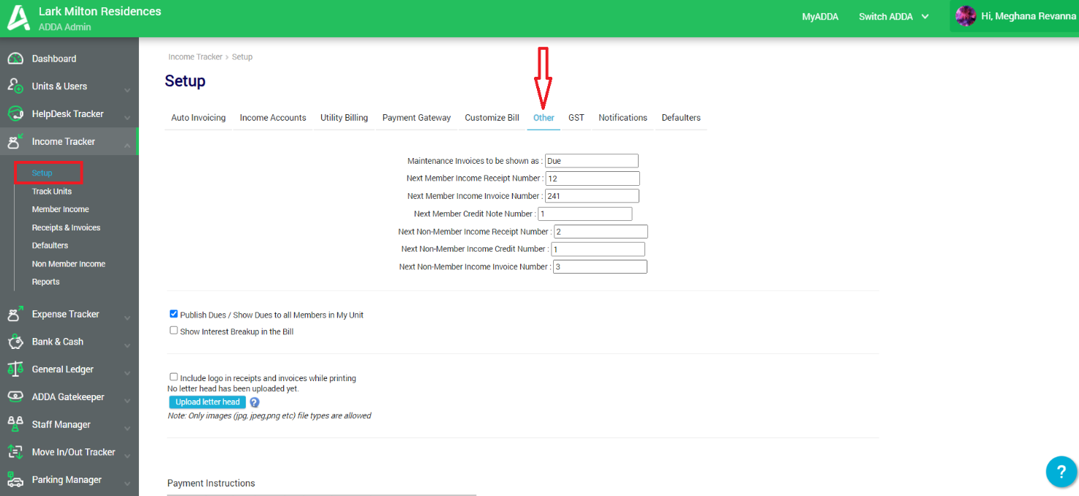1079x496 pixels.
Task: Uncheck Publish Dues to all Members
Action: point(174,314)
